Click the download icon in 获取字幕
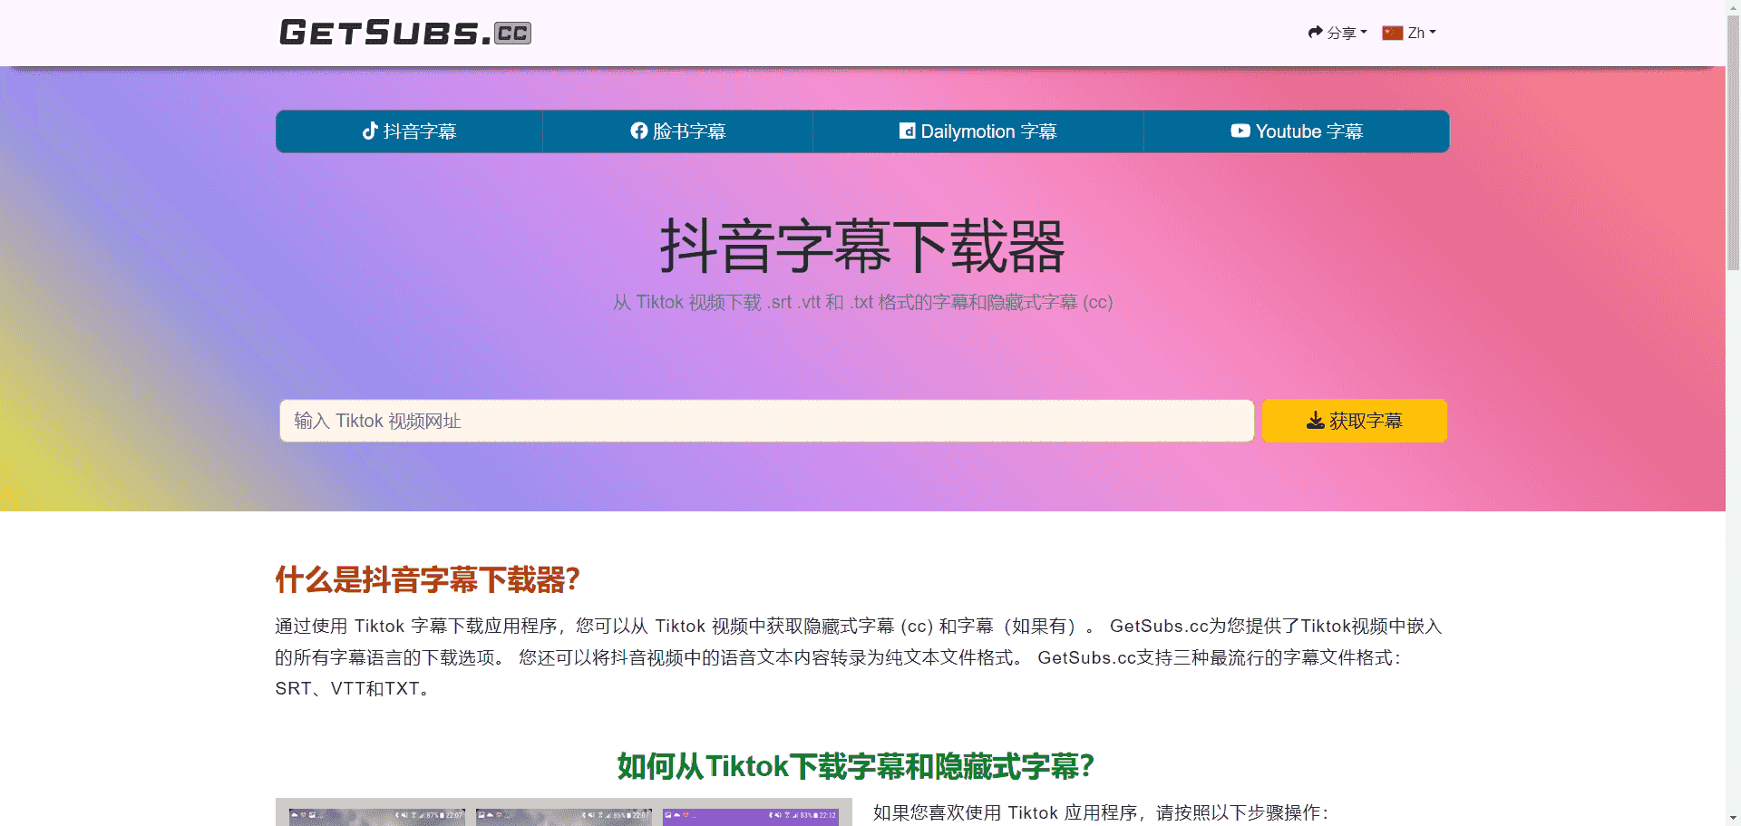This screenshot has width=1741, height=826. pos(1315,421)
